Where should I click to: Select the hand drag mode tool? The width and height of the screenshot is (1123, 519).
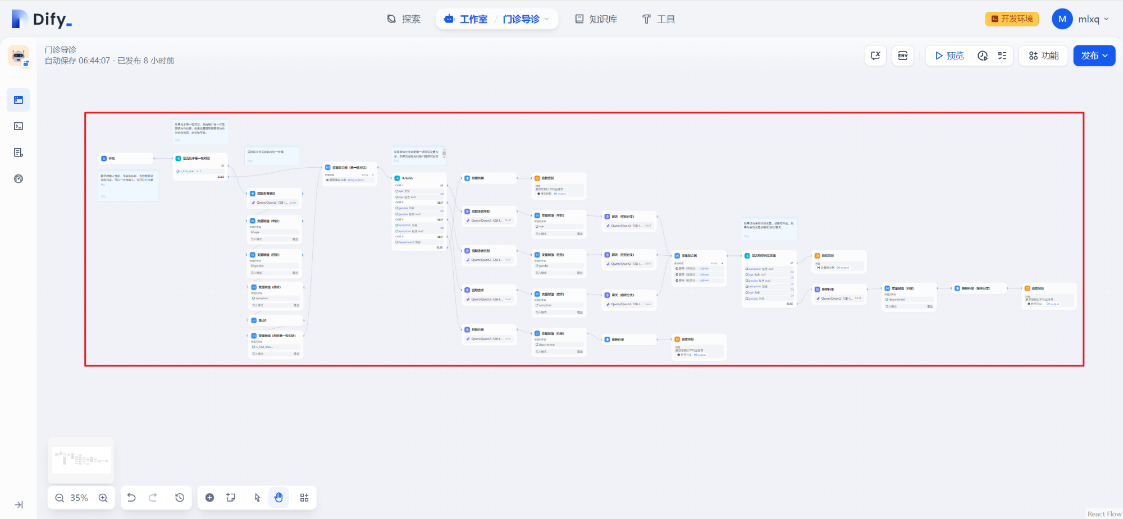coord(279,497)
